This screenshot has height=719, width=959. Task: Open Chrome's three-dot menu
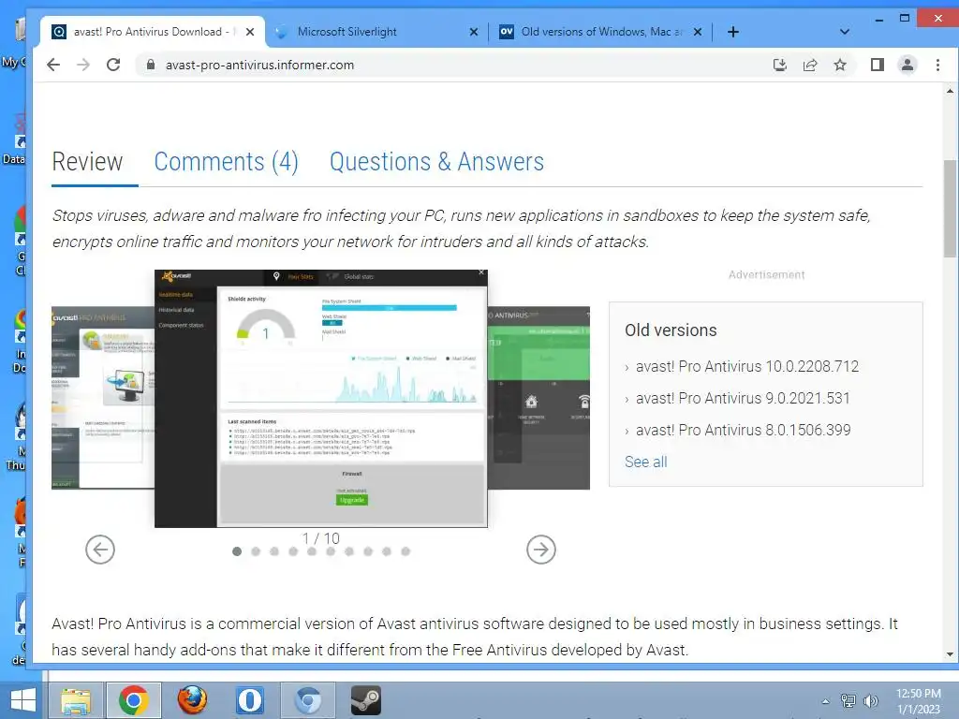(x=937, y=65)
